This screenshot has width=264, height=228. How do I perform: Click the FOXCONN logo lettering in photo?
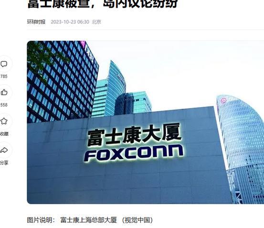(x=134, y=153)
